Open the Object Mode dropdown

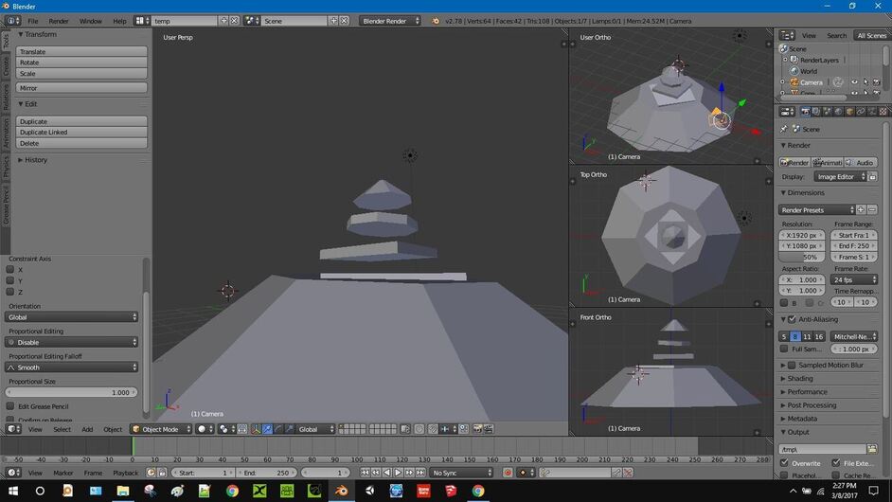click(x=161, y=429)
